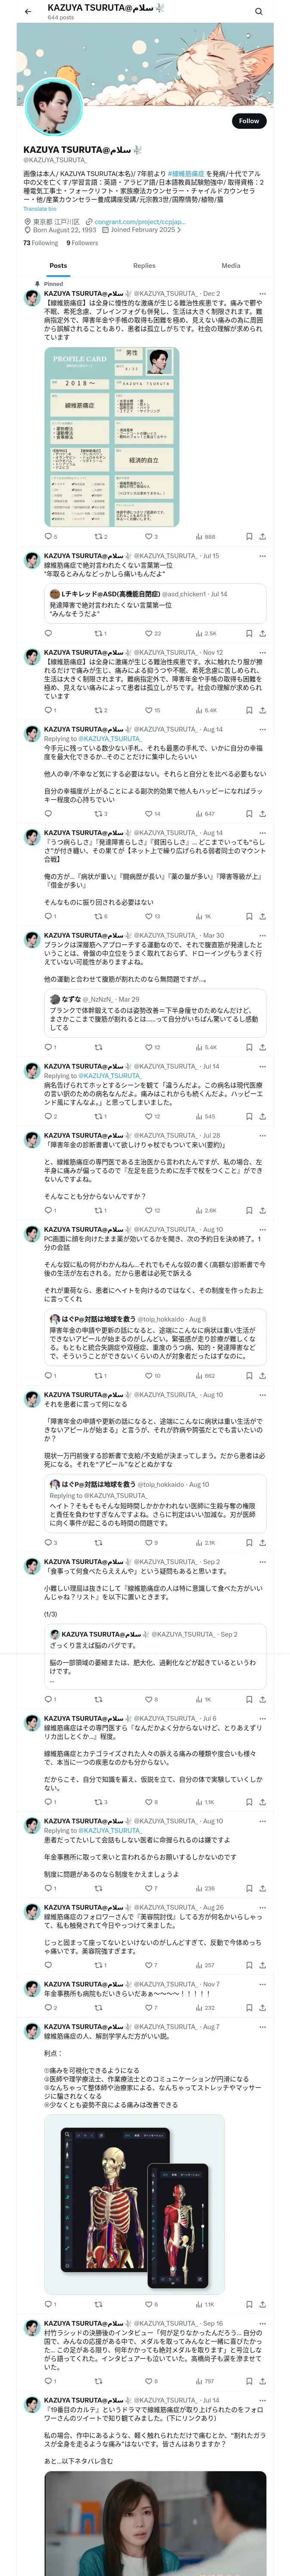Screen dimensions: 290x2576
Task: Share the Nov 12 post
Action: (262, 711)
